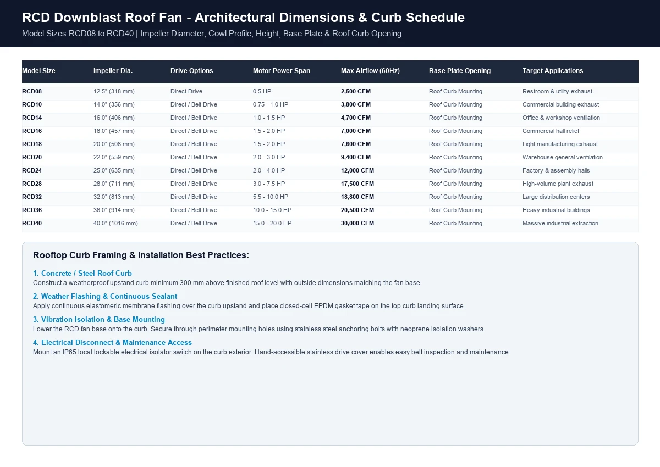Click the Rooftop Curb Framing best practices title

pyautogui.click(x=141, y=255)
